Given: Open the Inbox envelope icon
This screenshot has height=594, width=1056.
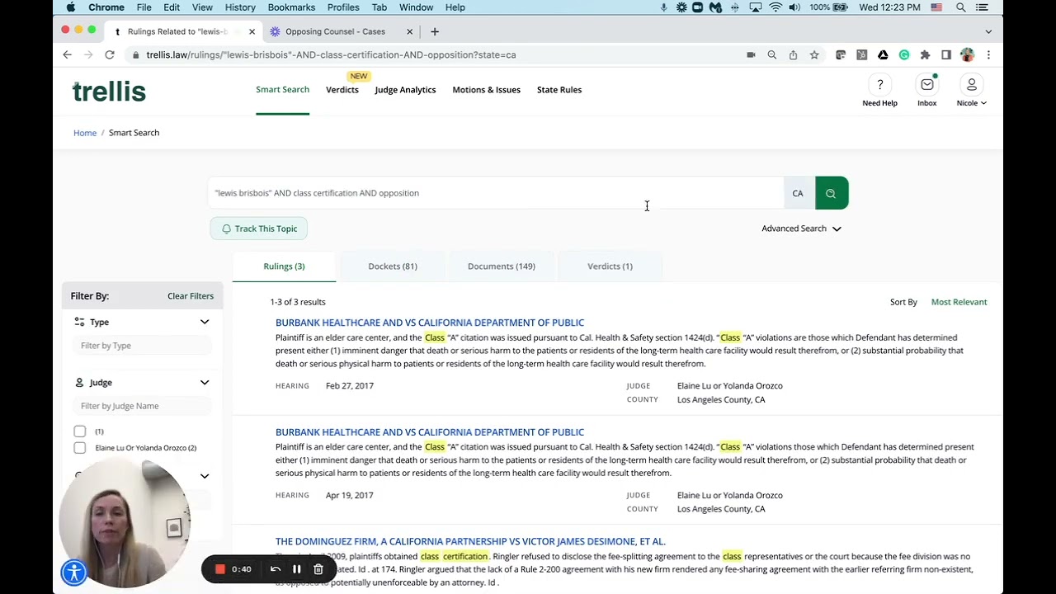Looking at the screenshot, I should tap(926, 85).
